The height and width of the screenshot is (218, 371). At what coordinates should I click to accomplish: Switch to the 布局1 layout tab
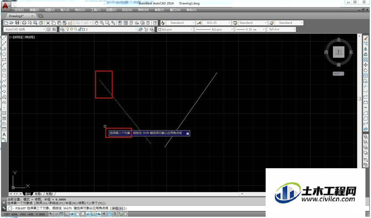38,194
